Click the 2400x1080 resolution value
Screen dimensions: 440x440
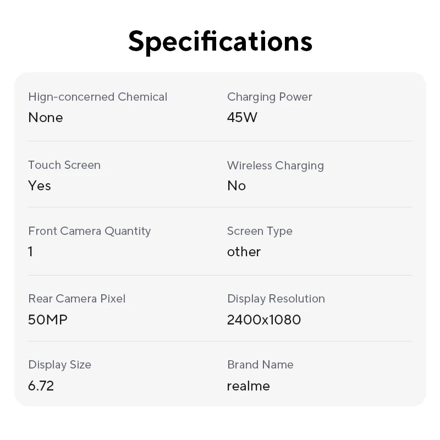pos(264,320)
